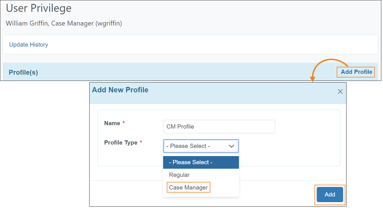The height and width of the screenshot is (208, 383).
Task: Open the Profile Type dropdown
Action: [x=201, y=146]
